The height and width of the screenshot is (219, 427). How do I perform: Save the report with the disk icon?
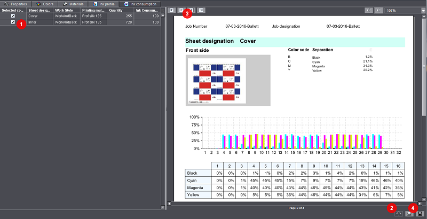420,214
